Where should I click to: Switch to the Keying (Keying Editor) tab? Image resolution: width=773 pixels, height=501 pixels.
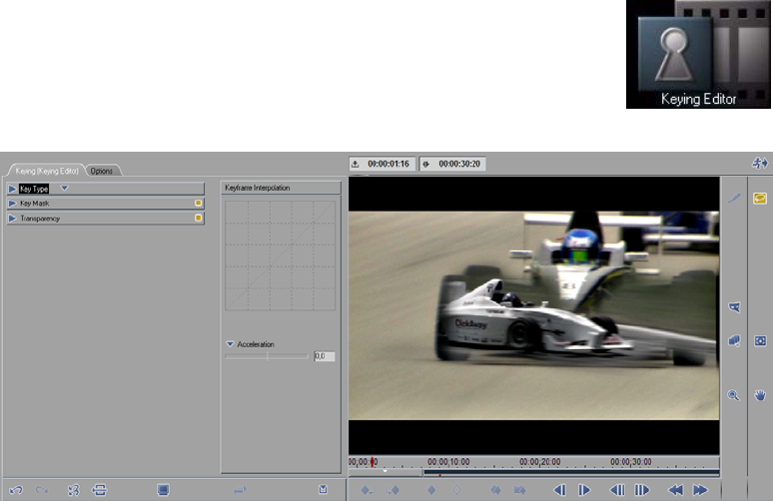coord(46,171)
